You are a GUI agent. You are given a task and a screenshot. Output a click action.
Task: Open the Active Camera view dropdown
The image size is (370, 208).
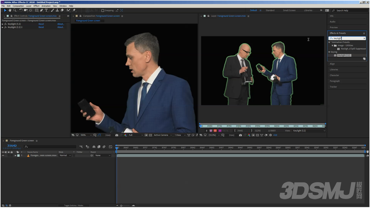[163, 135]
